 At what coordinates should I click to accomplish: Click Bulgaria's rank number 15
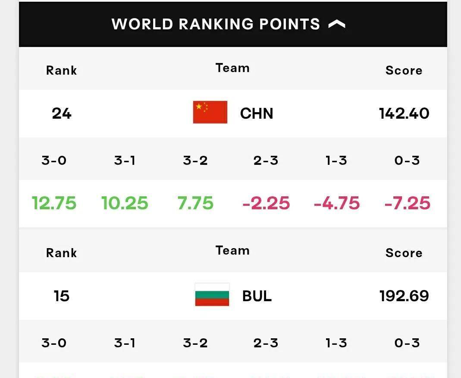61,296
